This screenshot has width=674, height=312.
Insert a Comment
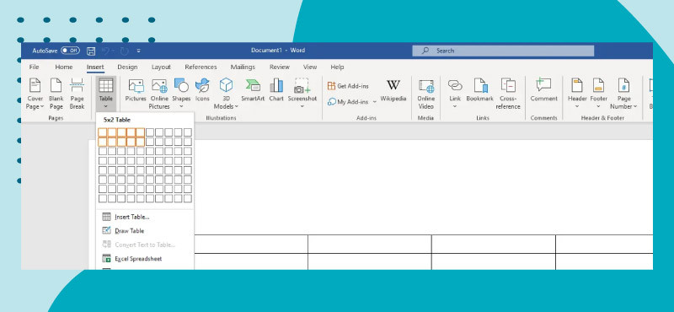point(543,90)
